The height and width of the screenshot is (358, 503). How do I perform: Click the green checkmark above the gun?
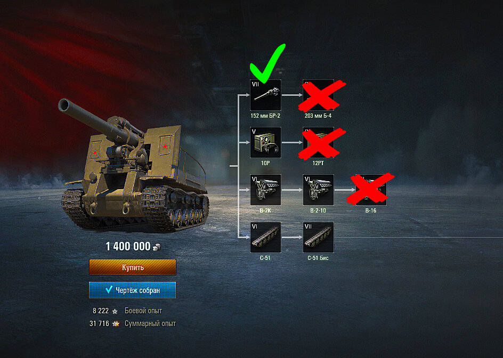click(x=267, y=63)
